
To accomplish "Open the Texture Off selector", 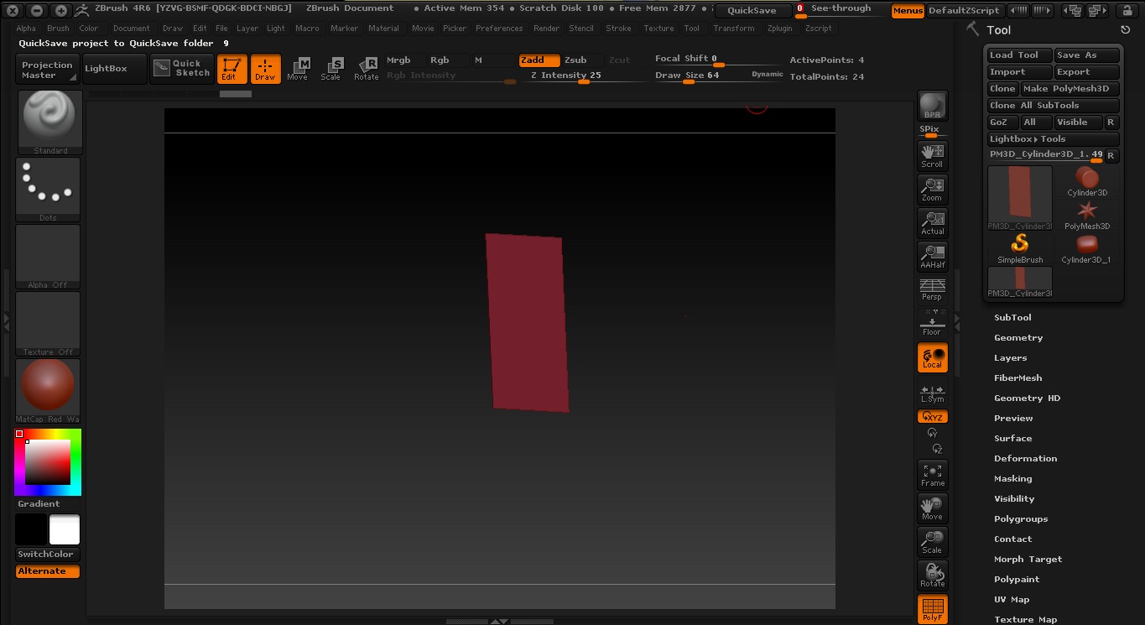I will tap(48, 324).
